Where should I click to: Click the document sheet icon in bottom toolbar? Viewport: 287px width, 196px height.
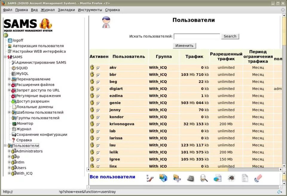(245, 178)
